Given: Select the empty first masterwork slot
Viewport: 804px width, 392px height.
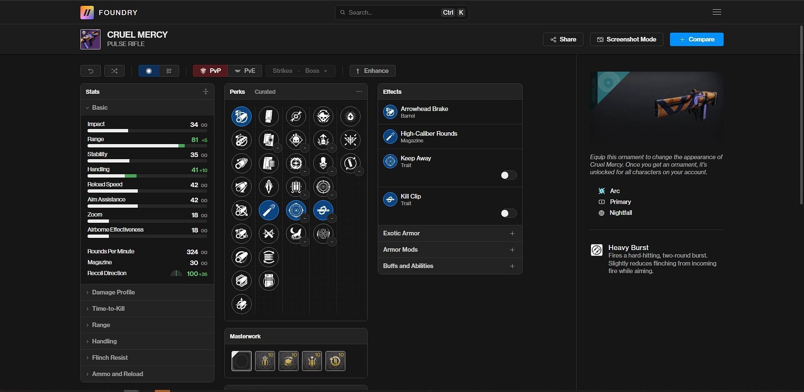Looking at the screenshot, I should pos(242,361).
